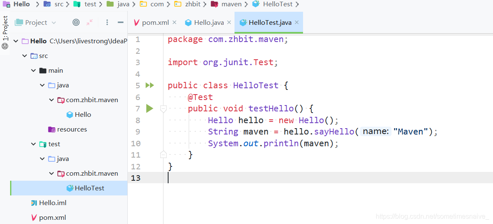Click the sayHello method call on line 9
The image size is (493, 224).
tap(334, 132)
